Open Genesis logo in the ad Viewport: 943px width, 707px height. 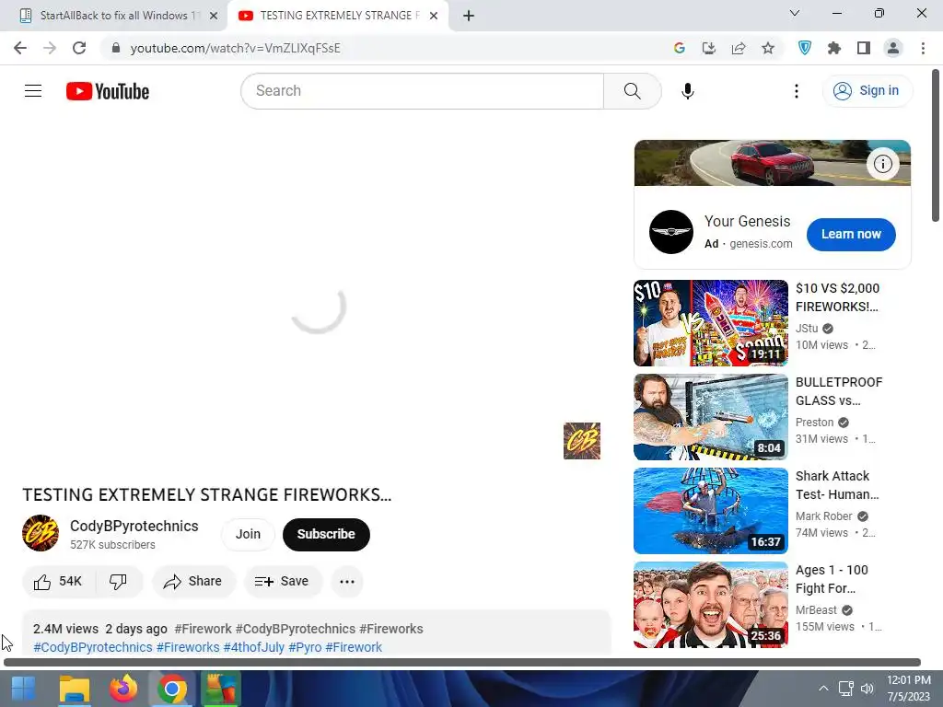click(670, 232)
